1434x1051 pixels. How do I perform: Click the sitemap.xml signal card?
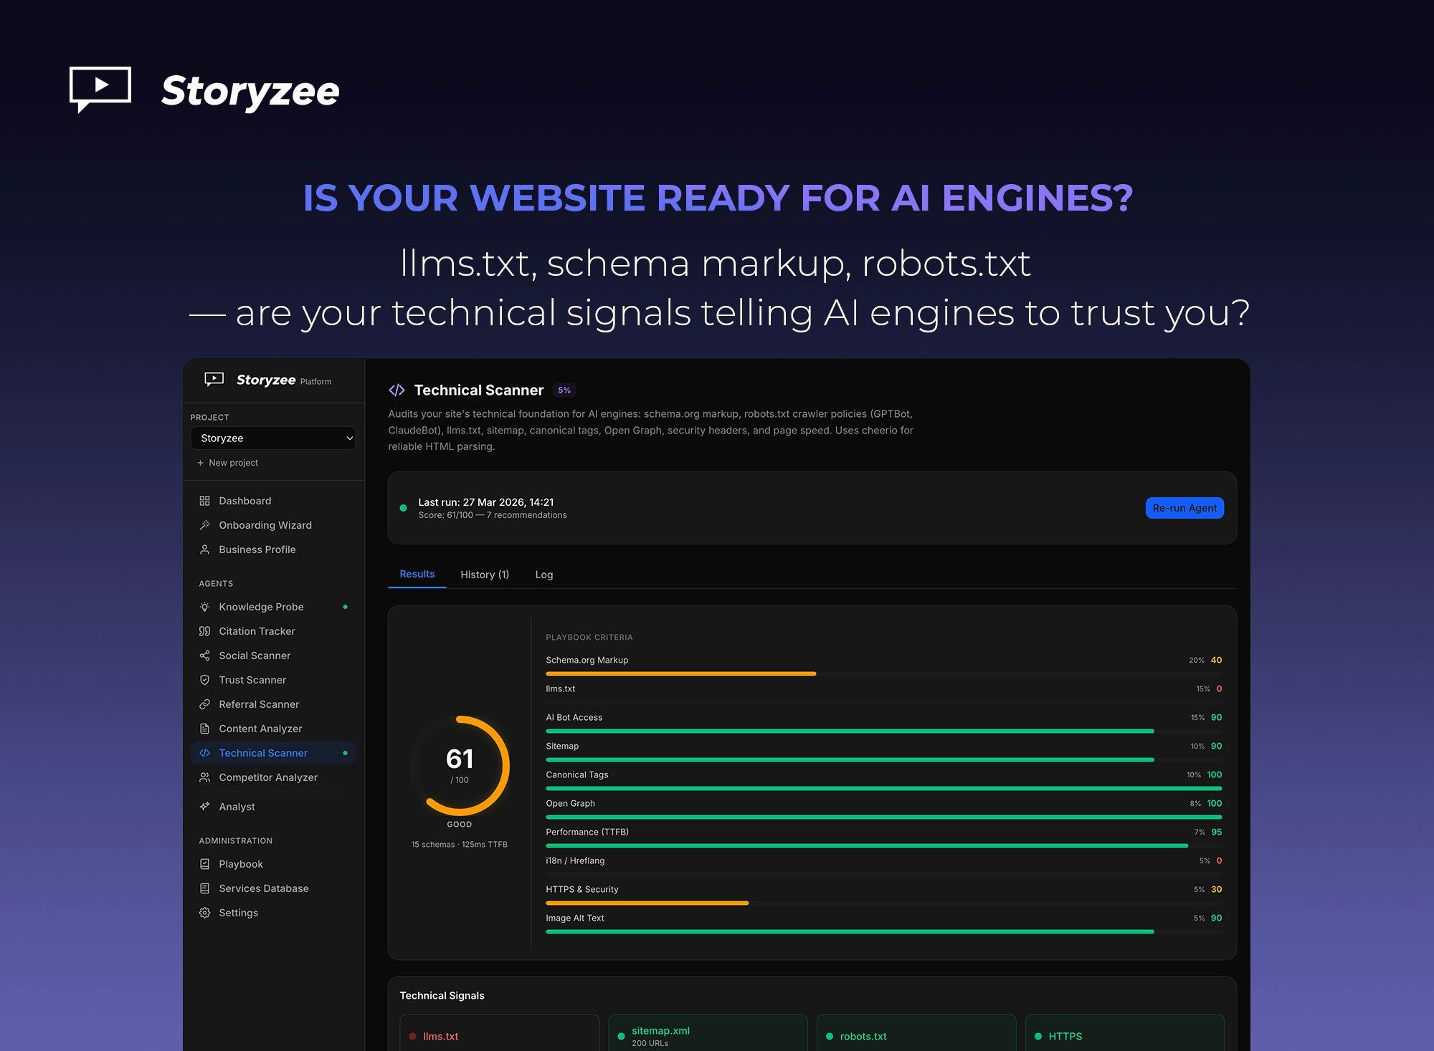[708, 1035]
